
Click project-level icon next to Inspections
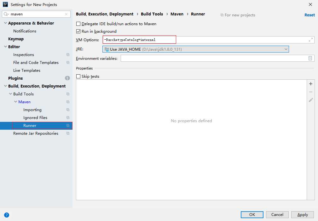(68, 55)
